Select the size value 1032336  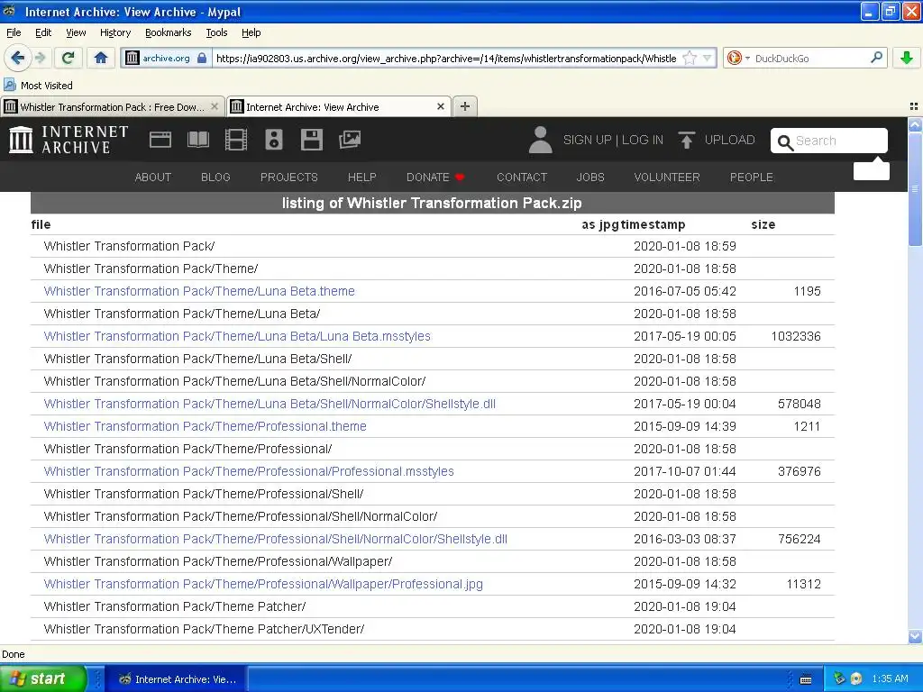pos(796,336)
